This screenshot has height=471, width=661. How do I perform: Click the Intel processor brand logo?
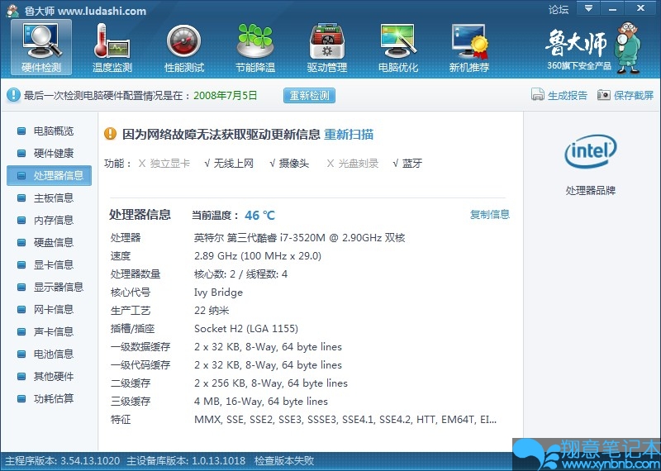pos(590,151)
